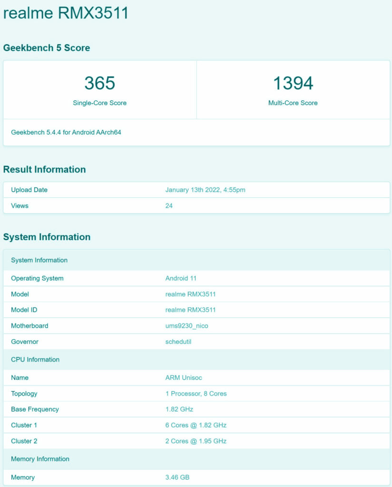Open the Multi-Core Score details
Screen dimensions: 392x487
(294, 83)
